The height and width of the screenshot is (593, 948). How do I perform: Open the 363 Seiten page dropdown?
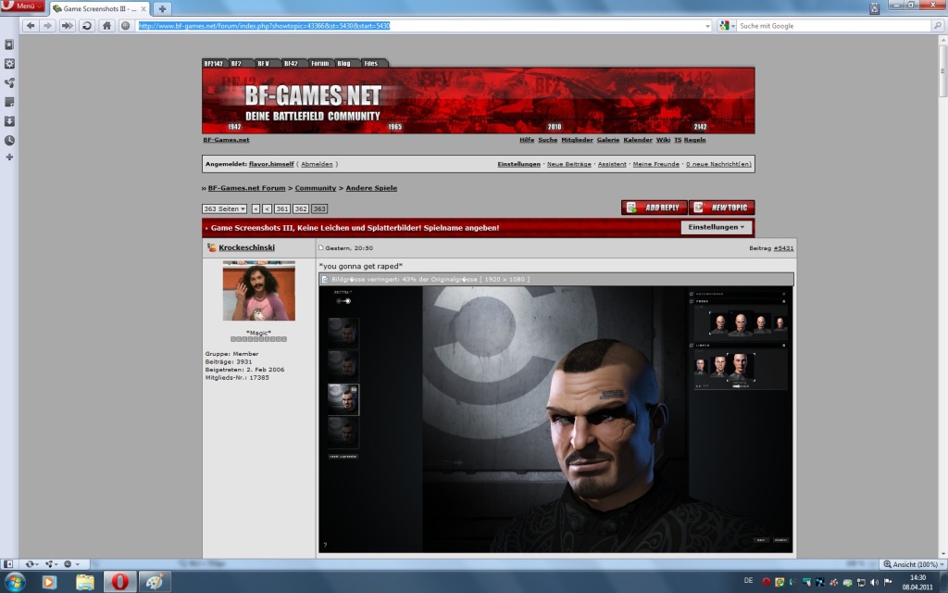click(224, 208)
